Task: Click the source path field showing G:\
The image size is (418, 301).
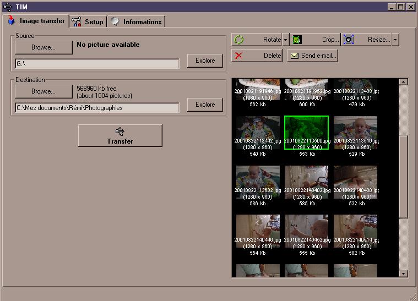Action: click(x=97, y=64)
